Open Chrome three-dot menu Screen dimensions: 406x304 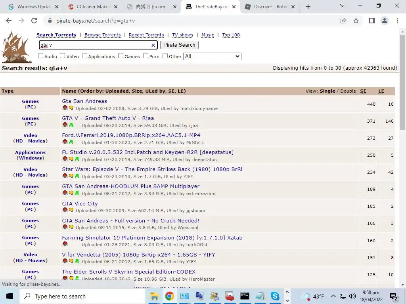coord(397,21)
